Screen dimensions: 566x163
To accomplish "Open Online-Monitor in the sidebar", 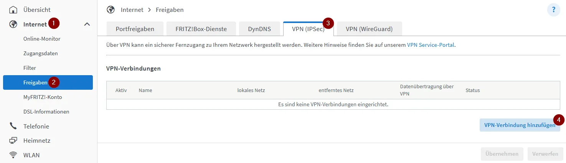I will point(42,39).
